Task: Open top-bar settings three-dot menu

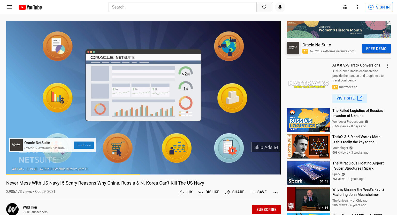Action: [x=357, y=7]
